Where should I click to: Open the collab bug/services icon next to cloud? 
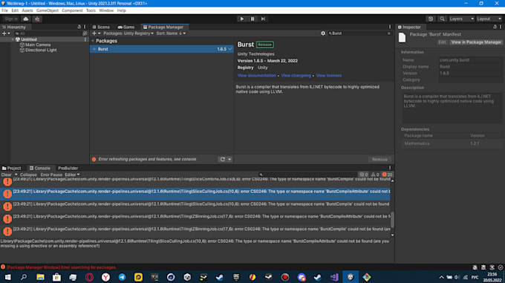(x=37, y=19)
